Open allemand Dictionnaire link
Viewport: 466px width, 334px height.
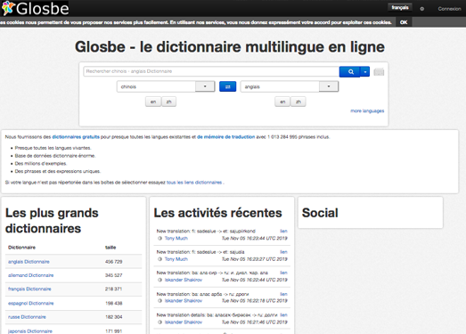[x=31, y=275]
